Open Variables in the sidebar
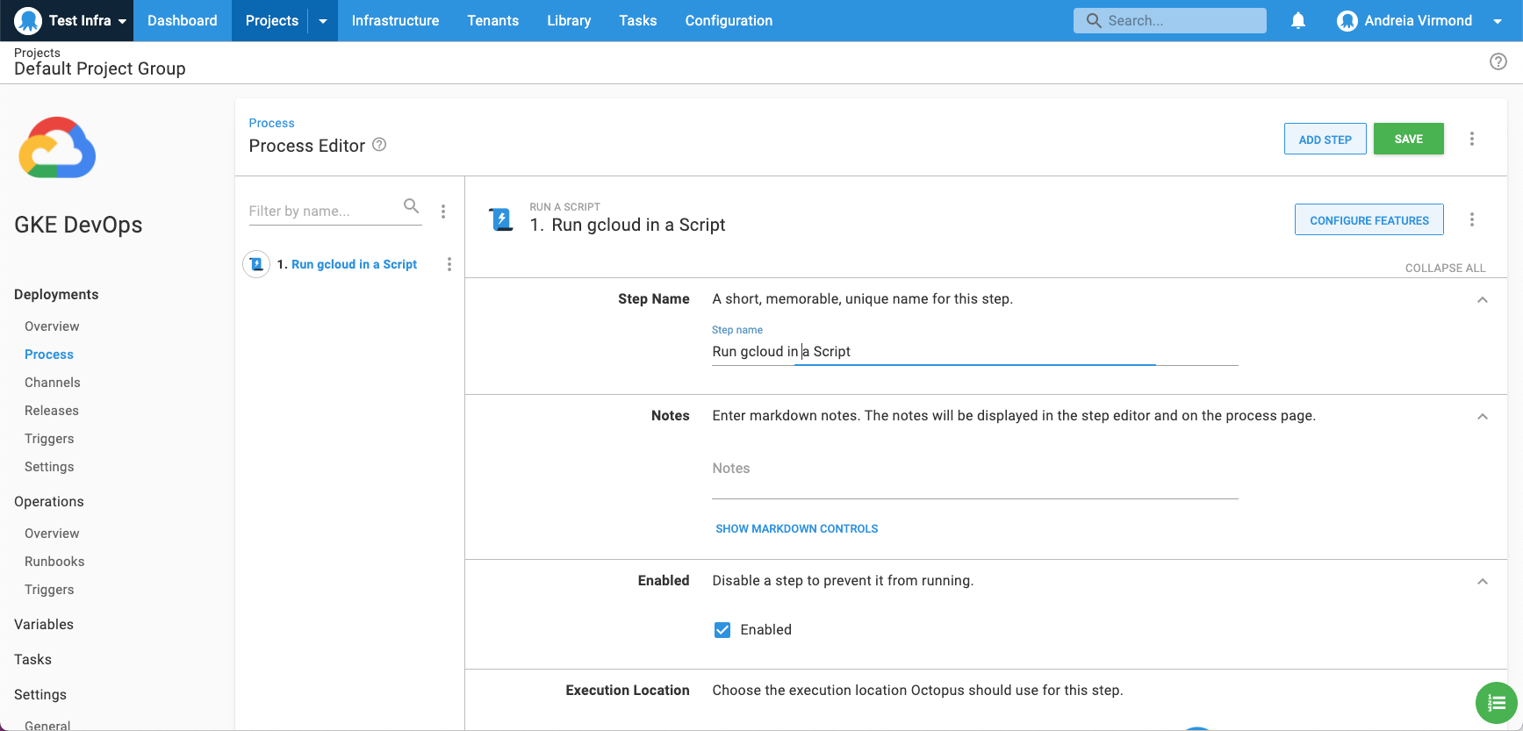 [x=44, y=624]
